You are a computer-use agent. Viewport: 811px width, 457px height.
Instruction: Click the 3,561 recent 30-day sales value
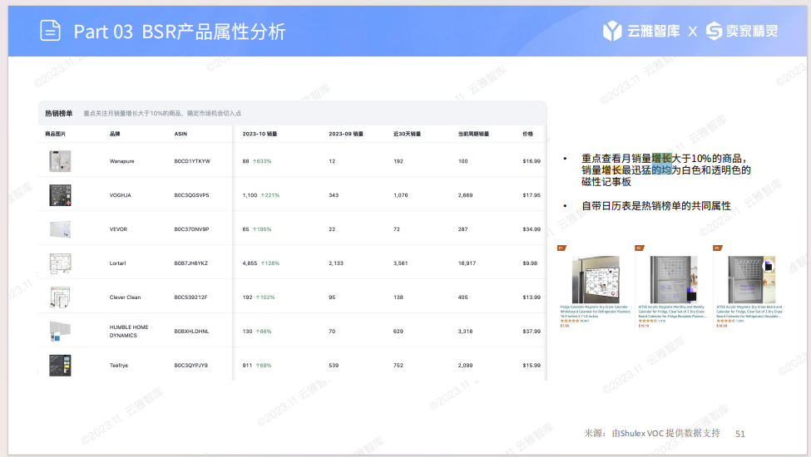tap(400, 263)
